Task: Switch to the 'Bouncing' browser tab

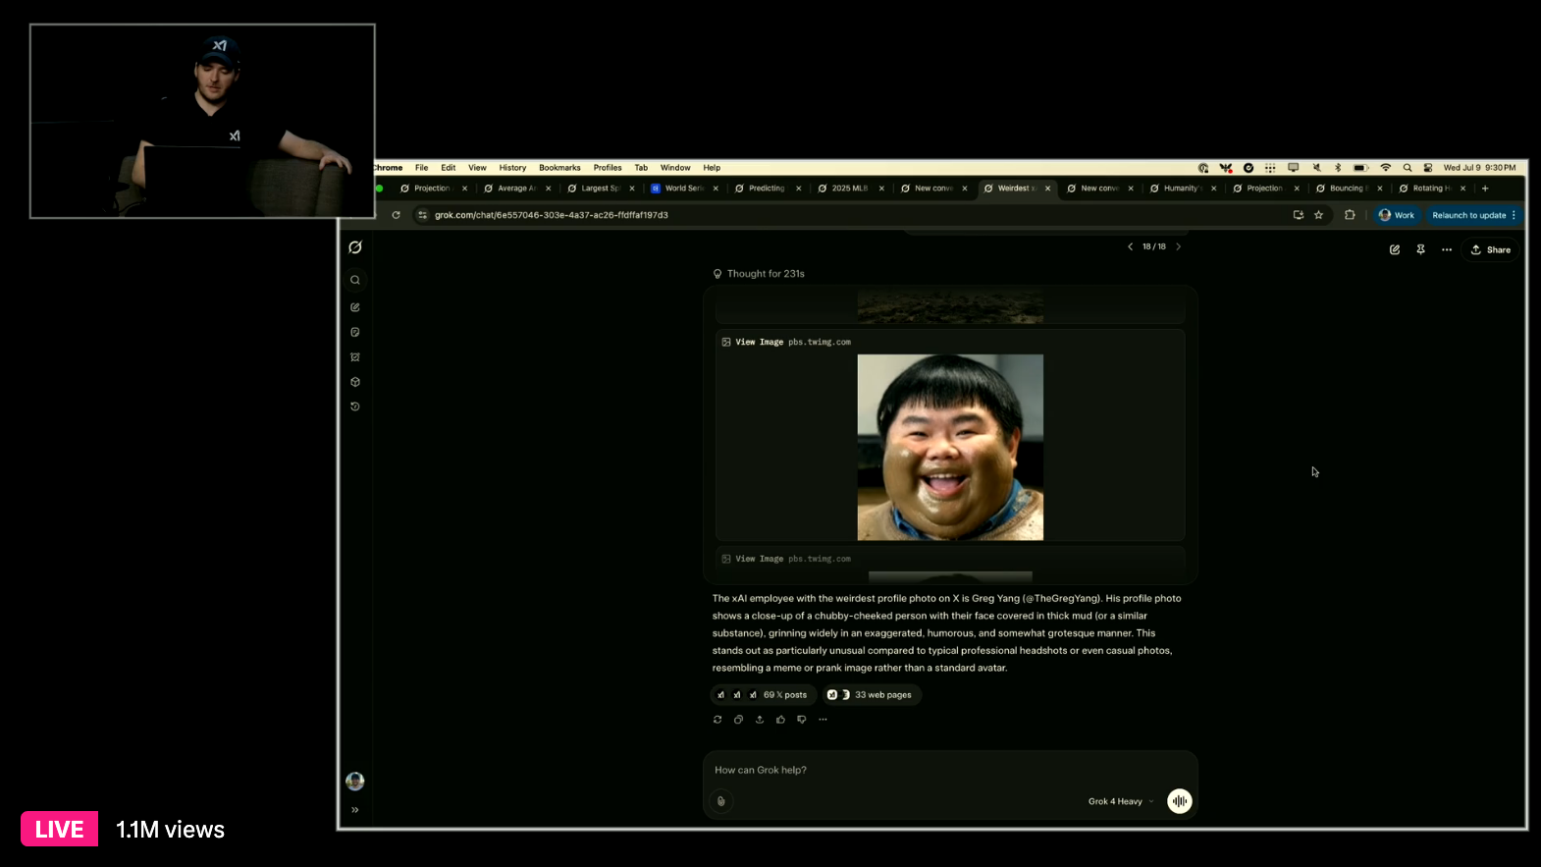Action: 1348,189
